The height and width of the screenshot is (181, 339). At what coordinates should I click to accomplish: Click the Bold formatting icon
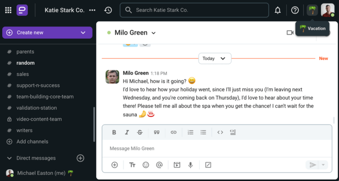tap(114, 132)
